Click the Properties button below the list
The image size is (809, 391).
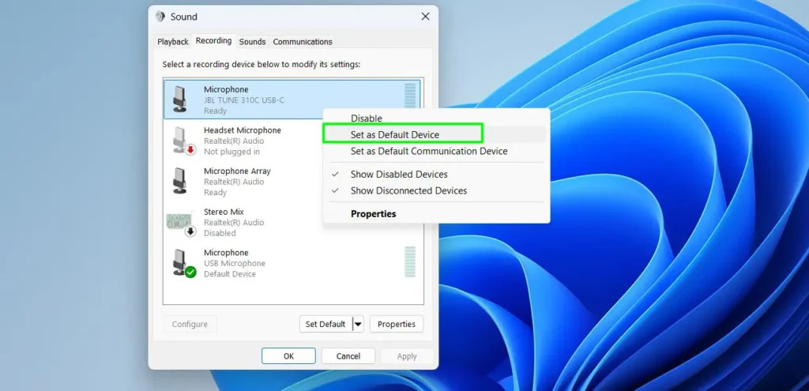point(397,324)
